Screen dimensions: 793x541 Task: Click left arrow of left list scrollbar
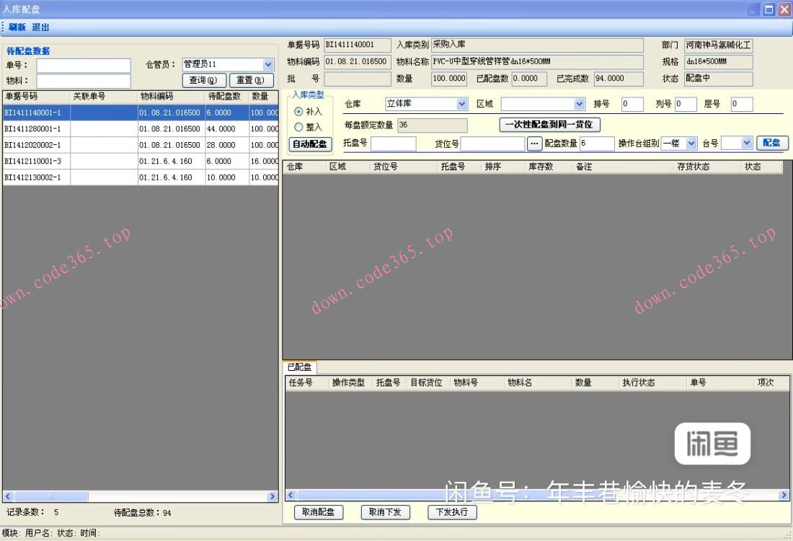pos(8,496)
